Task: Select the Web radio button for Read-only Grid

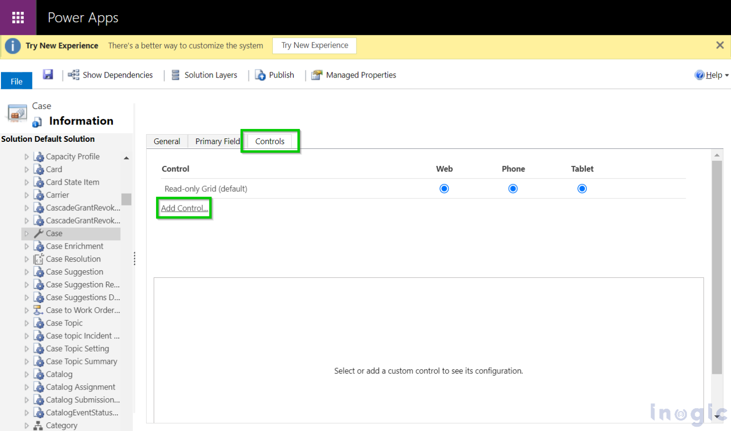Action: tap(444, 188)
